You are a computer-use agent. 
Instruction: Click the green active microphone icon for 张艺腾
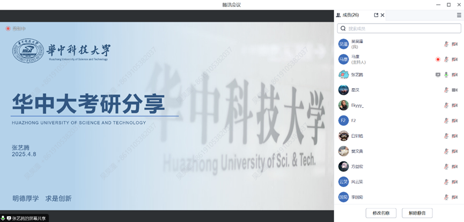tap(446, 75)
